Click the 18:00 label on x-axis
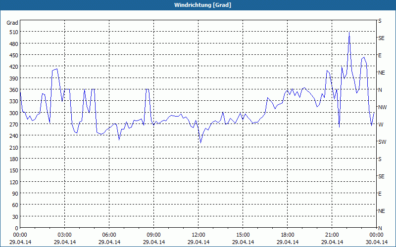Viewport: 396px width, 247px height. tap(288, 235)
